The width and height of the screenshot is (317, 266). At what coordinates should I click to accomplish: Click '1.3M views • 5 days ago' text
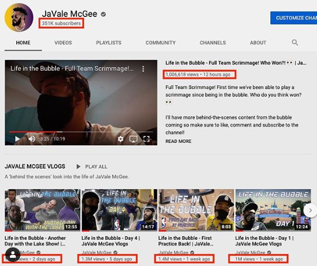(107, 259)
